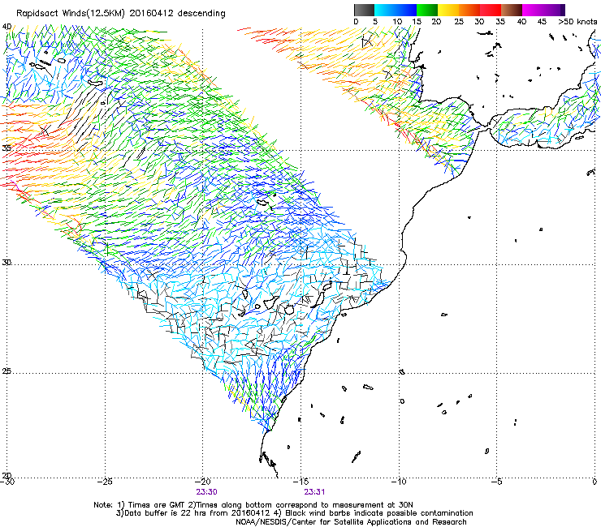The image size is (601, 527).
Task: Click the '-10' longitude axis label
Action: pyautogui.click(x=399, y=482)
